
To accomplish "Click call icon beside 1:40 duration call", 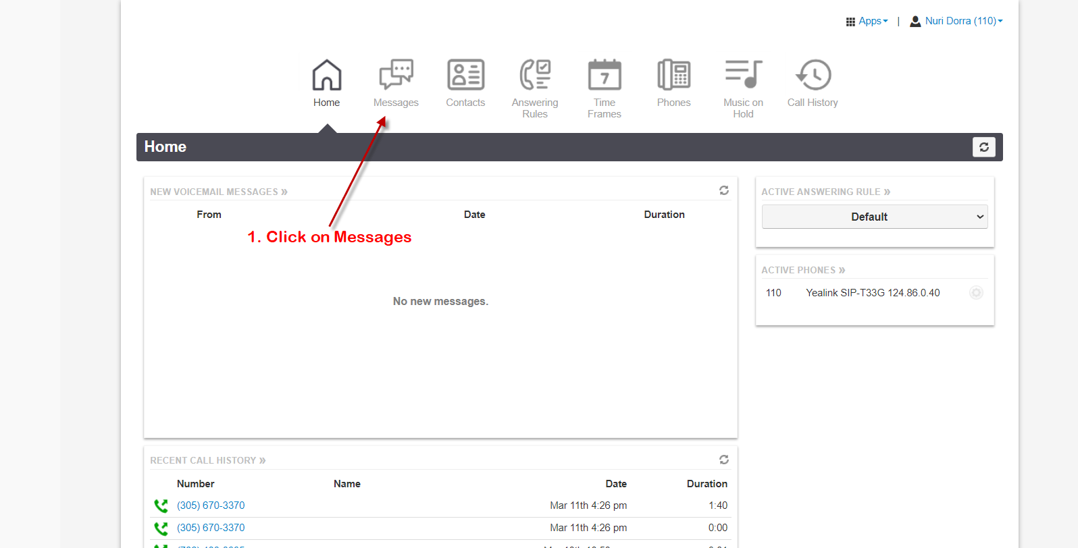I will point(161,505).
